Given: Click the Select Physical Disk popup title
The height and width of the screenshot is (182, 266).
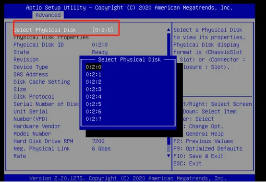Looking at the screenshot, I should tap(129, 60).
